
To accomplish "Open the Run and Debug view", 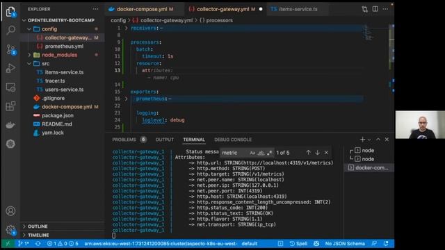I will coord(10,68).
